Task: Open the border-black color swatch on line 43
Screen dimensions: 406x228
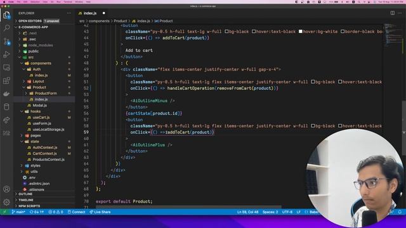Action: (343, 32)
